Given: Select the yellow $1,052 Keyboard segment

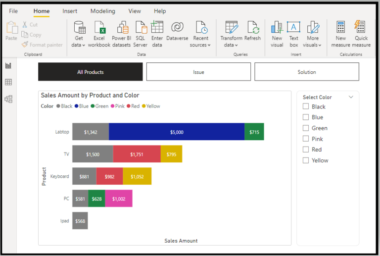Looking at the screenshot, I should pyautogui.click(x=137, y=176).
